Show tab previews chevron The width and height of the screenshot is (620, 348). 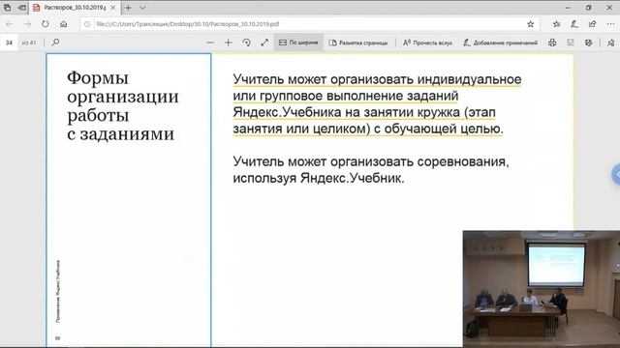pos(142,8)
